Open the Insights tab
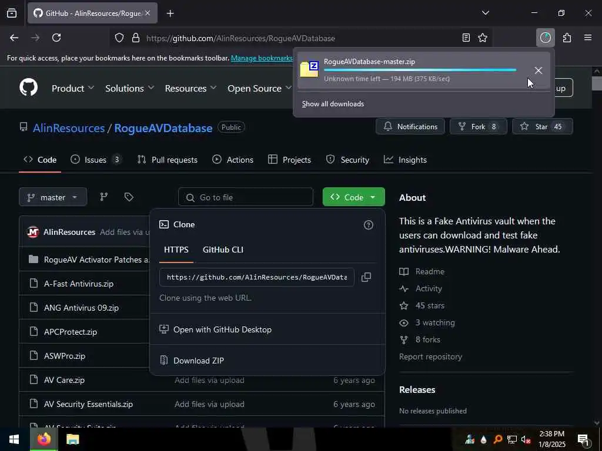Screen dimensions: 602x451 (406, 160)
